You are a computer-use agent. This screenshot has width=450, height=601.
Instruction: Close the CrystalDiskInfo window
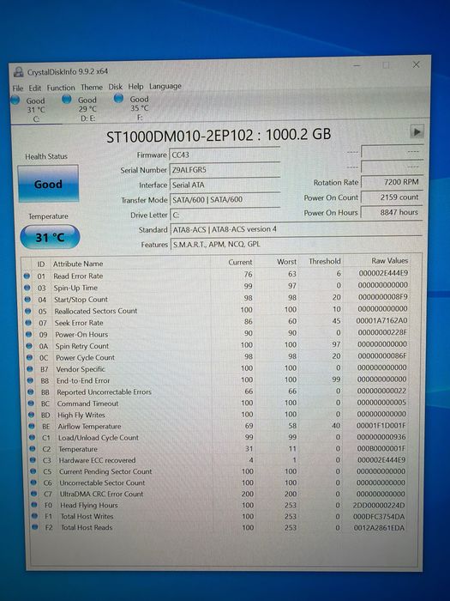click(417, 64)
